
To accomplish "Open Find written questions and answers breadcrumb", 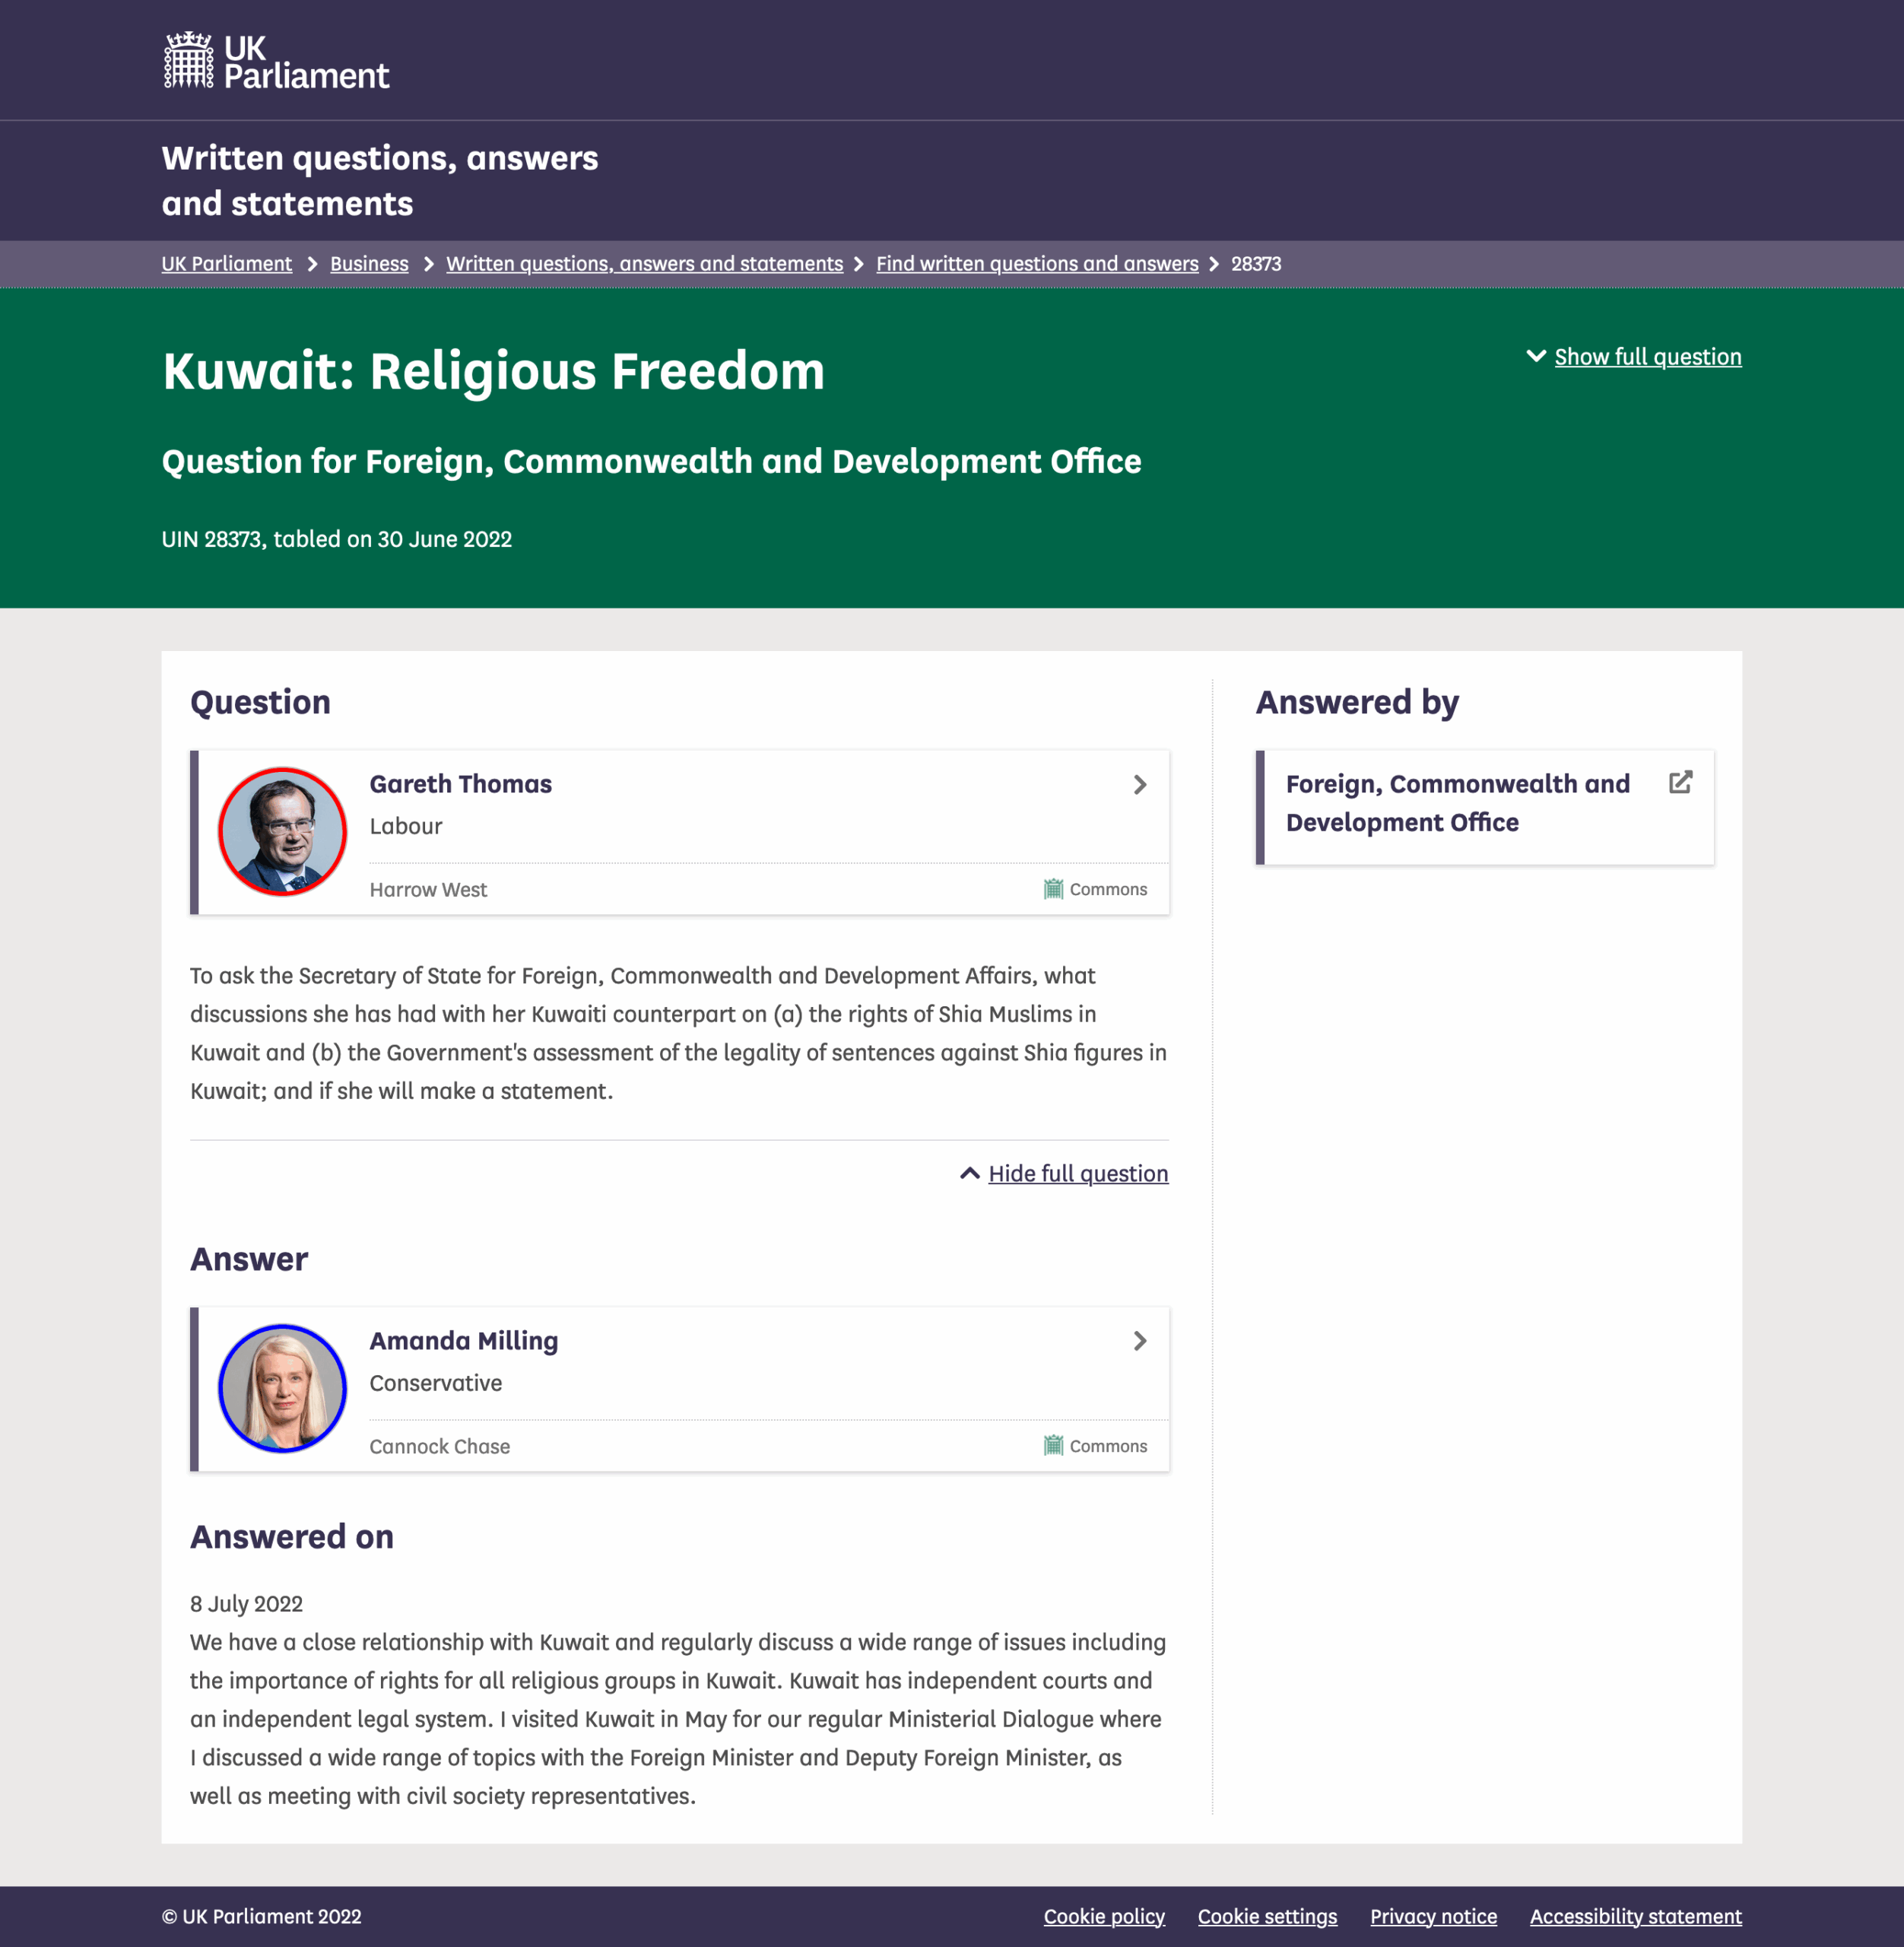I will point(1037,264).
